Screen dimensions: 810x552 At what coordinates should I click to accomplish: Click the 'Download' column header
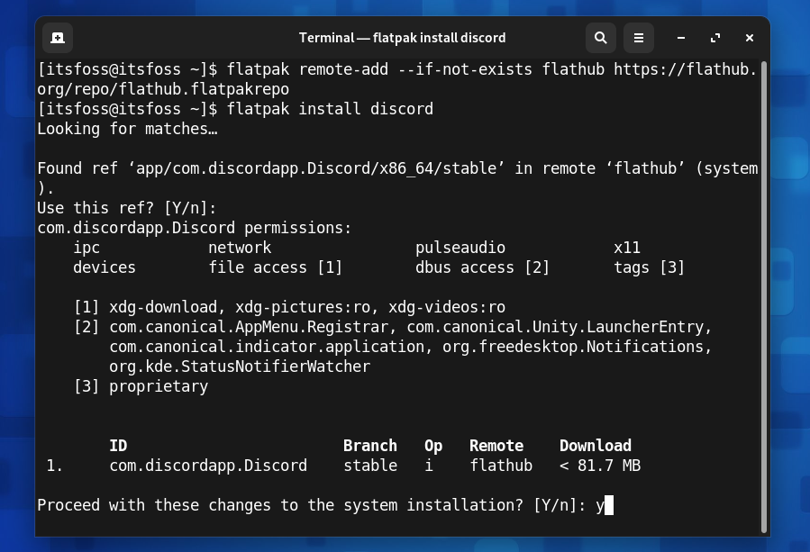point(595,446)
